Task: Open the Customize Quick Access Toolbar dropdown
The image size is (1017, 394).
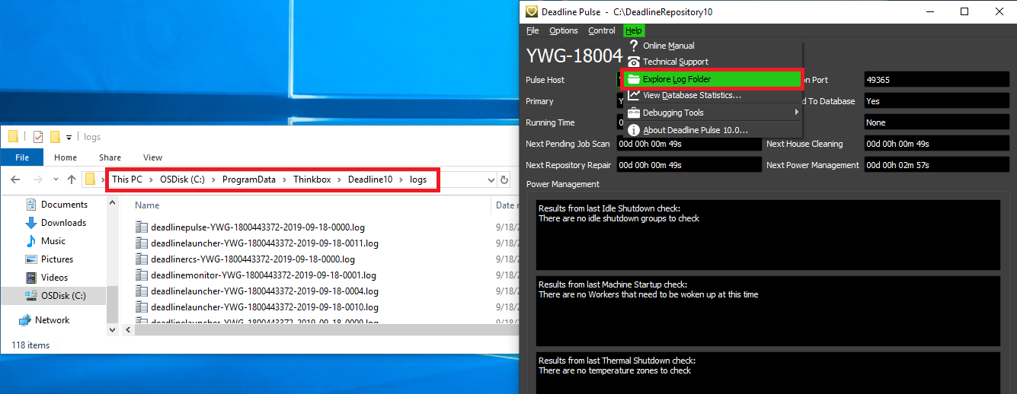Action: pyautogui.click(x=69, y=138)
